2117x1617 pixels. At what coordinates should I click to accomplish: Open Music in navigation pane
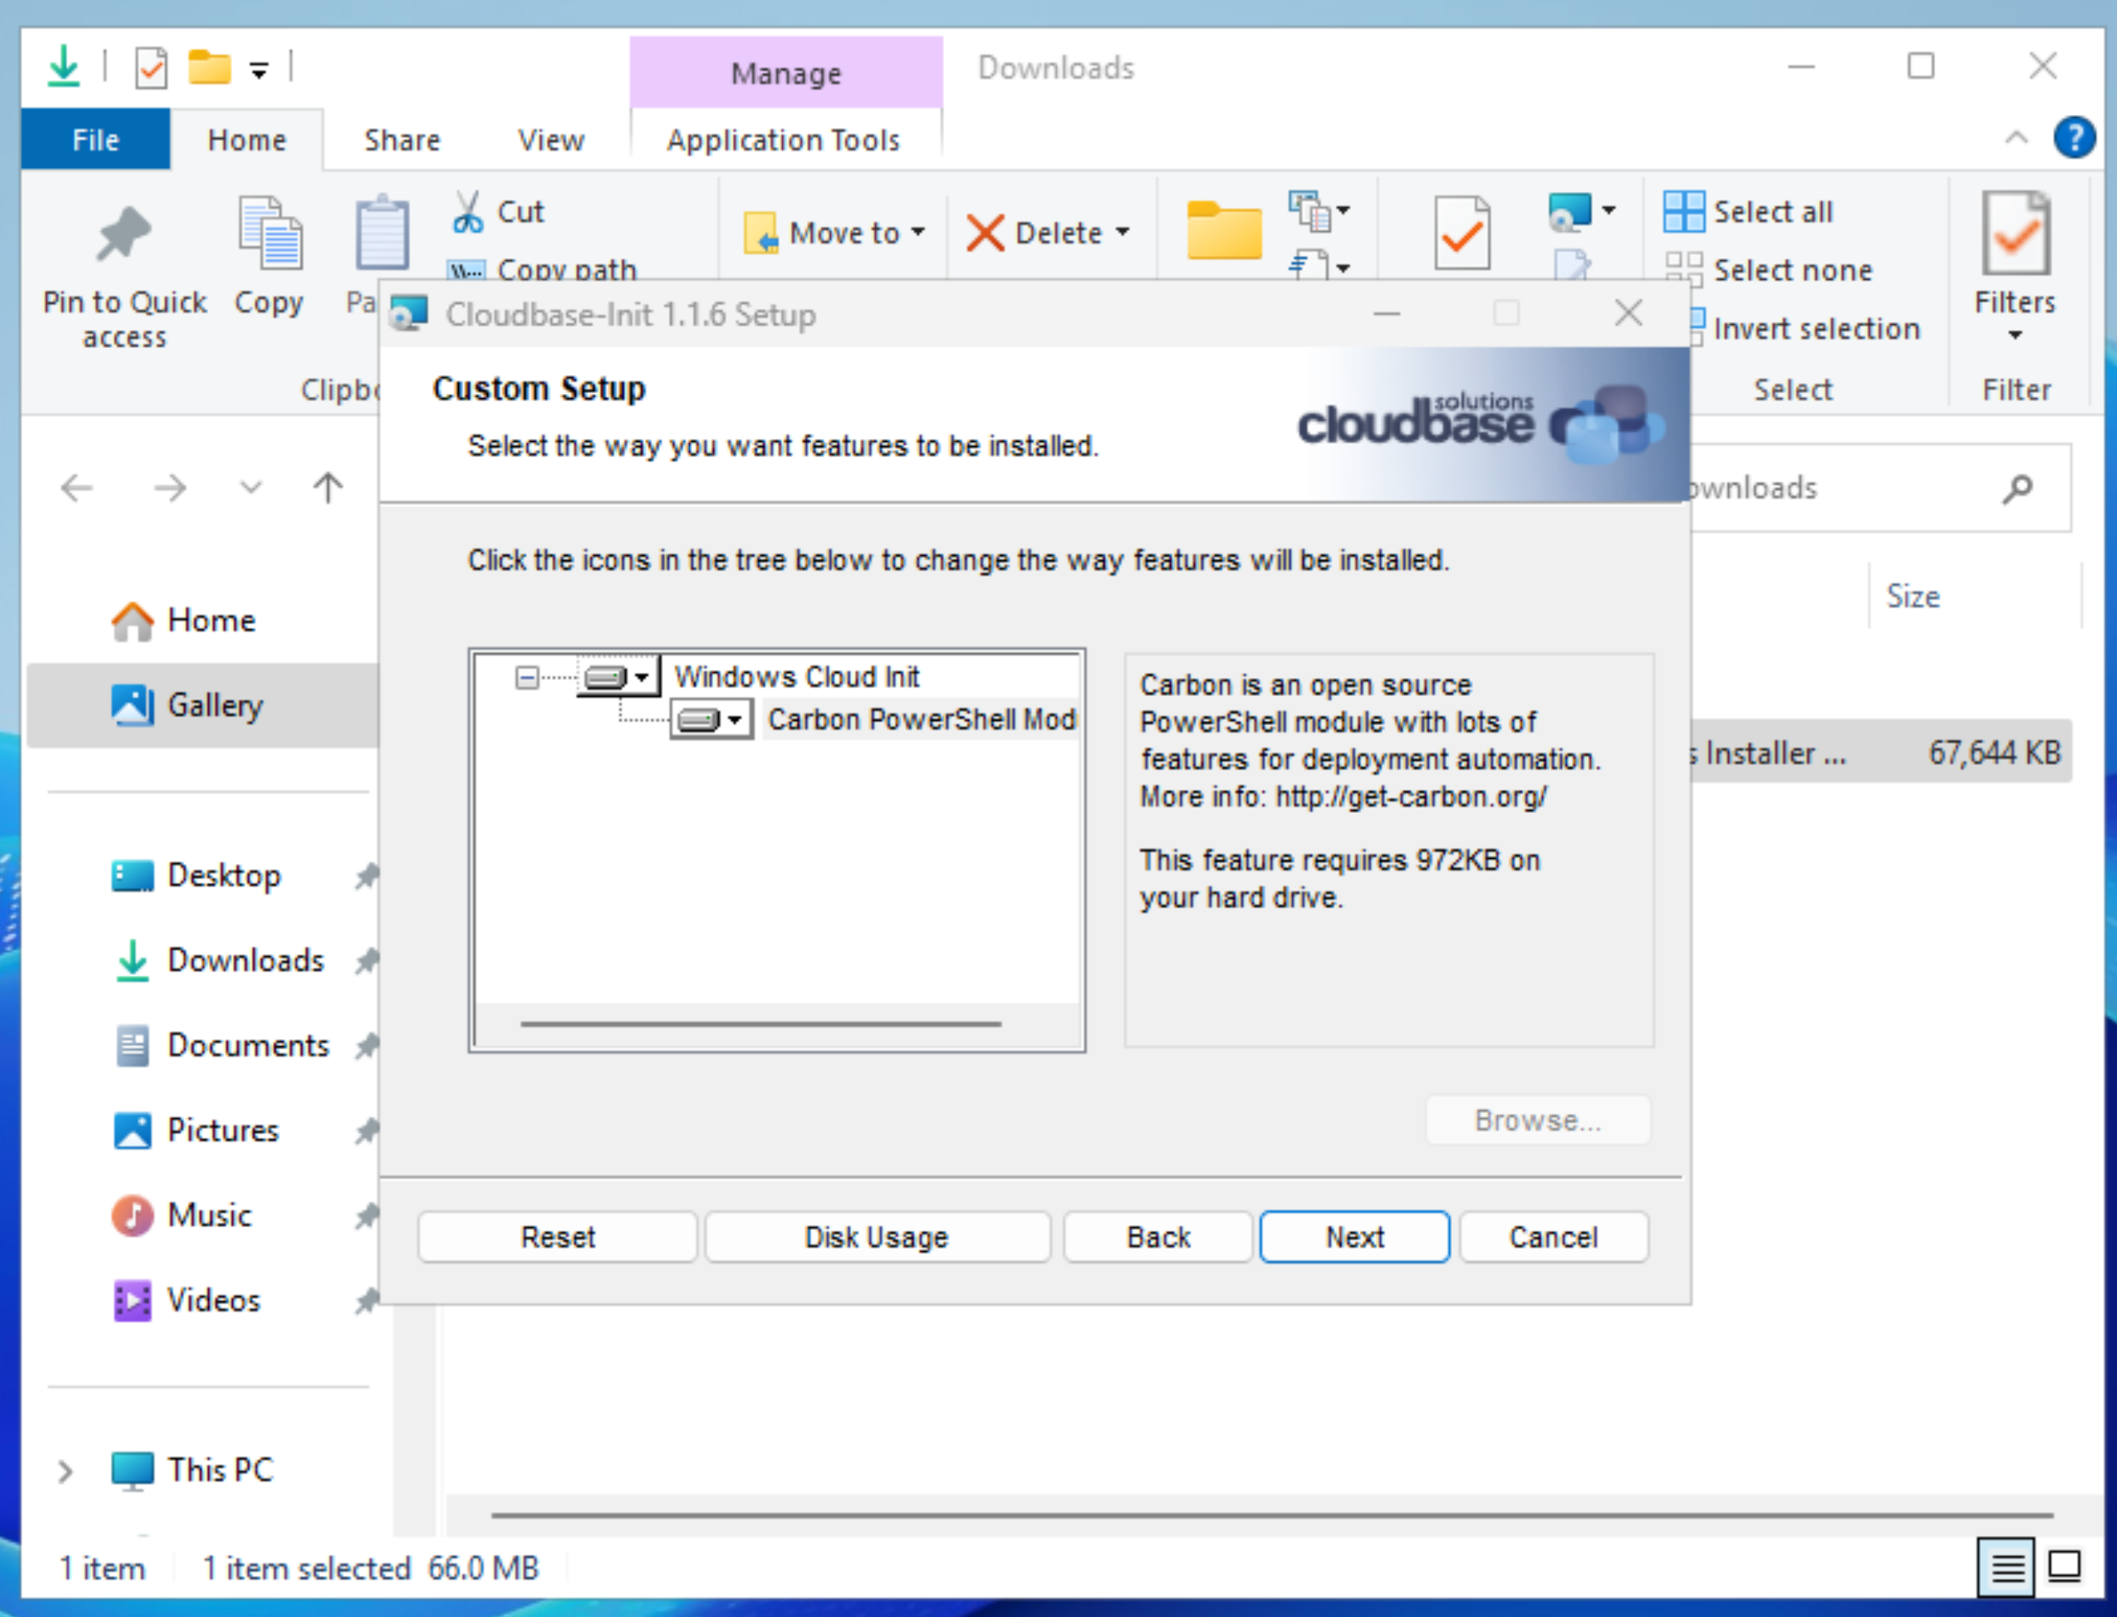[x=182, y=1215]
